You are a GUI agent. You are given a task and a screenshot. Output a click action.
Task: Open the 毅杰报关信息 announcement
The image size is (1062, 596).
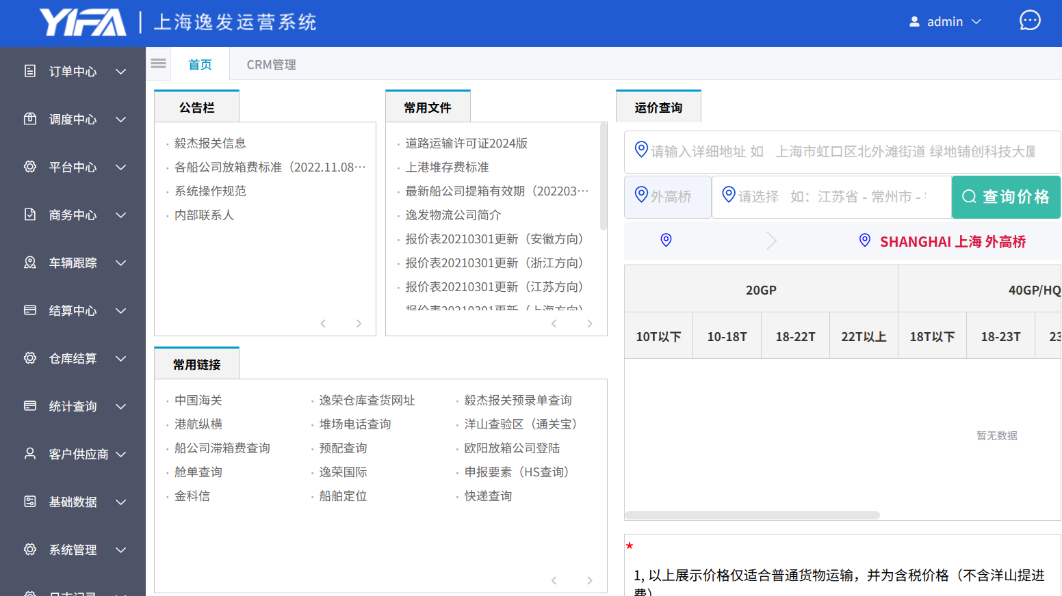pyautogui.click(x=210, y=143)
